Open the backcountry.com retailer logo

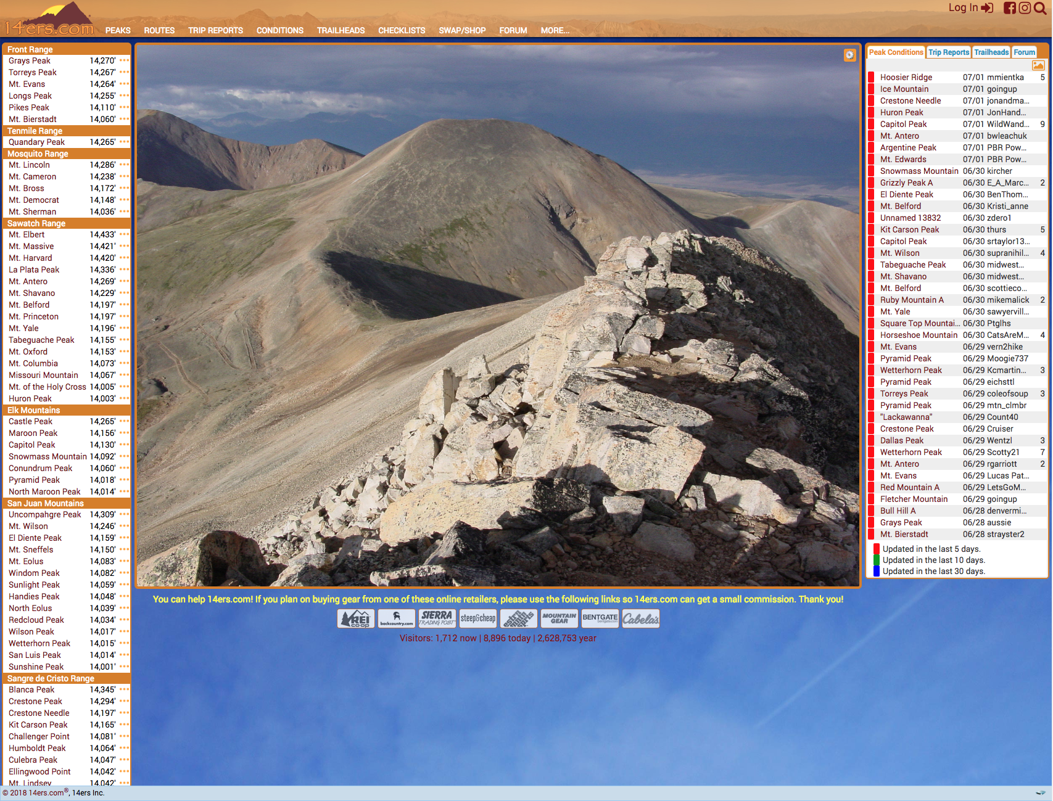pyautogui.click(x=397, y=618)
